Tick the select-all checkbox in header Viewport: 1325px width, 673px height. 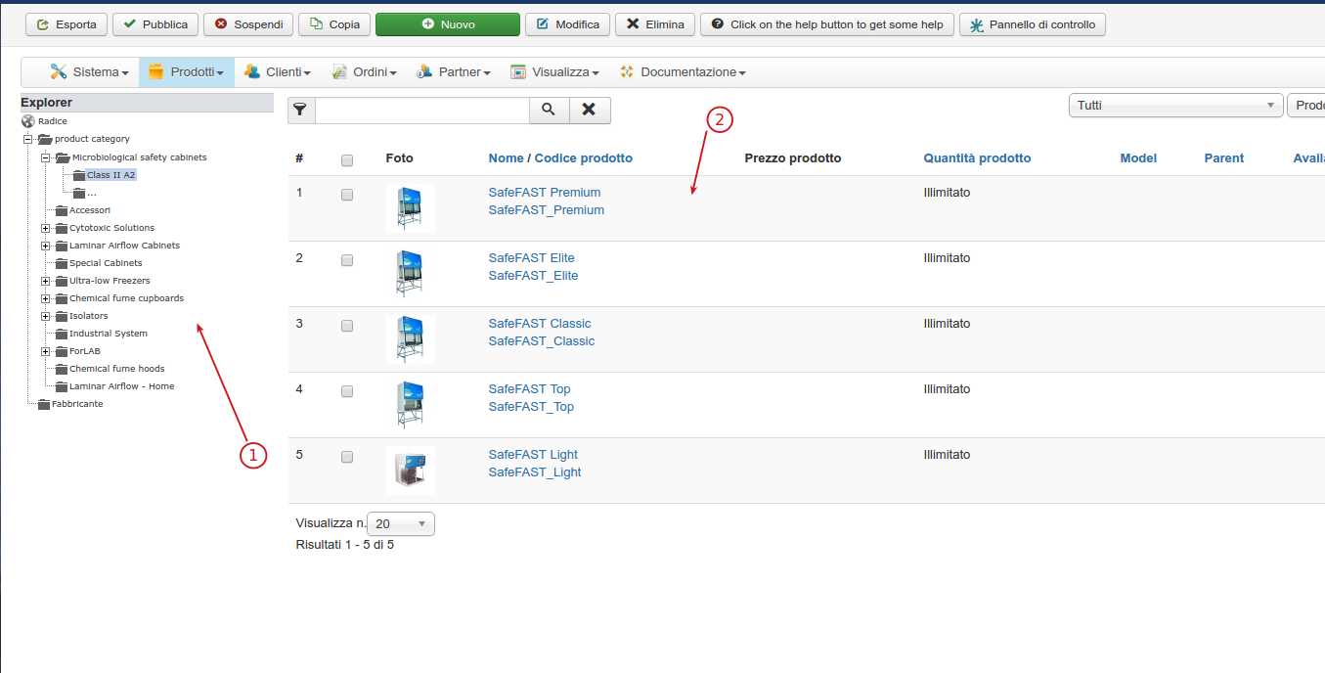(347, 160)
